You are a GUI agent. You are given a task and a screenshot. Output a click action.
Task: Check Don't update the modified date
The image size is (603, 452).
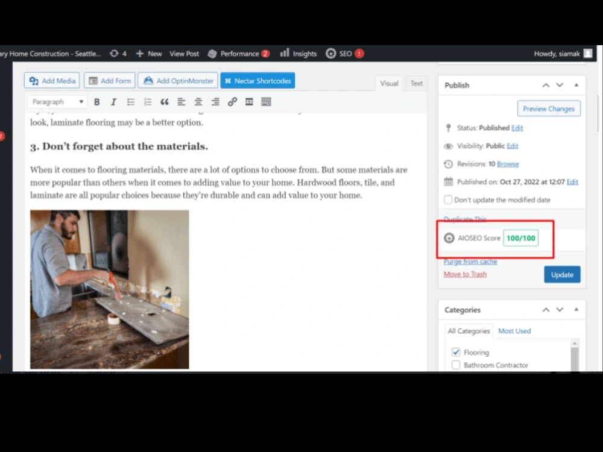448,200
